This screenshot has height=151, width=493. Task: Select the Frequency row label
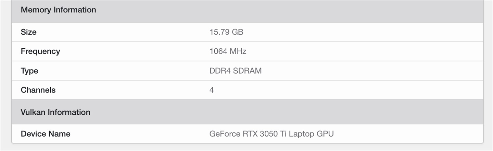tap(40, 51)
